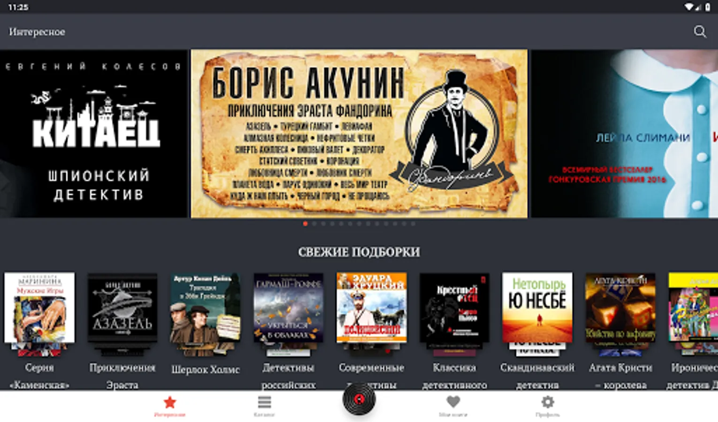
Task: Open the Азазель book cover
Action: click(122, 308)
